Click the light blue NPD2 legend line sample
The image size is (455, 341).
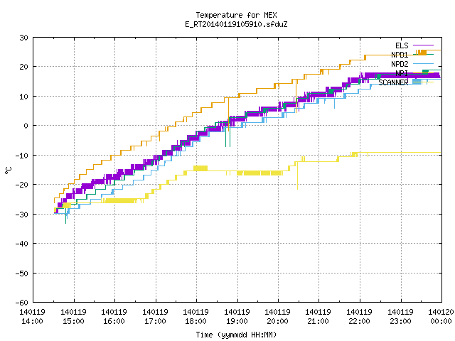pyautogui.click(x=423, y=64)
